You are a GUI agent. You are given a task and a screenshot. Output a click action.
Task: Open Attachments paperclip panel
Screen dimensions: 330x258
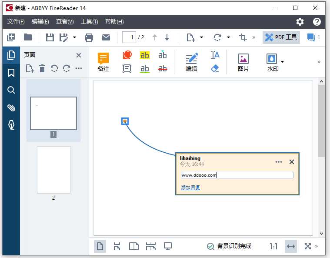11,107
